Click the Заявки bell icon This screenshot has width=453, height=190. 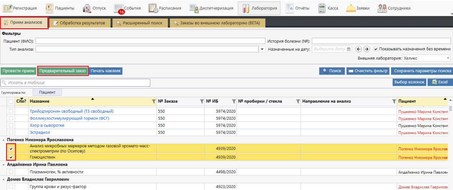[351, 8]
